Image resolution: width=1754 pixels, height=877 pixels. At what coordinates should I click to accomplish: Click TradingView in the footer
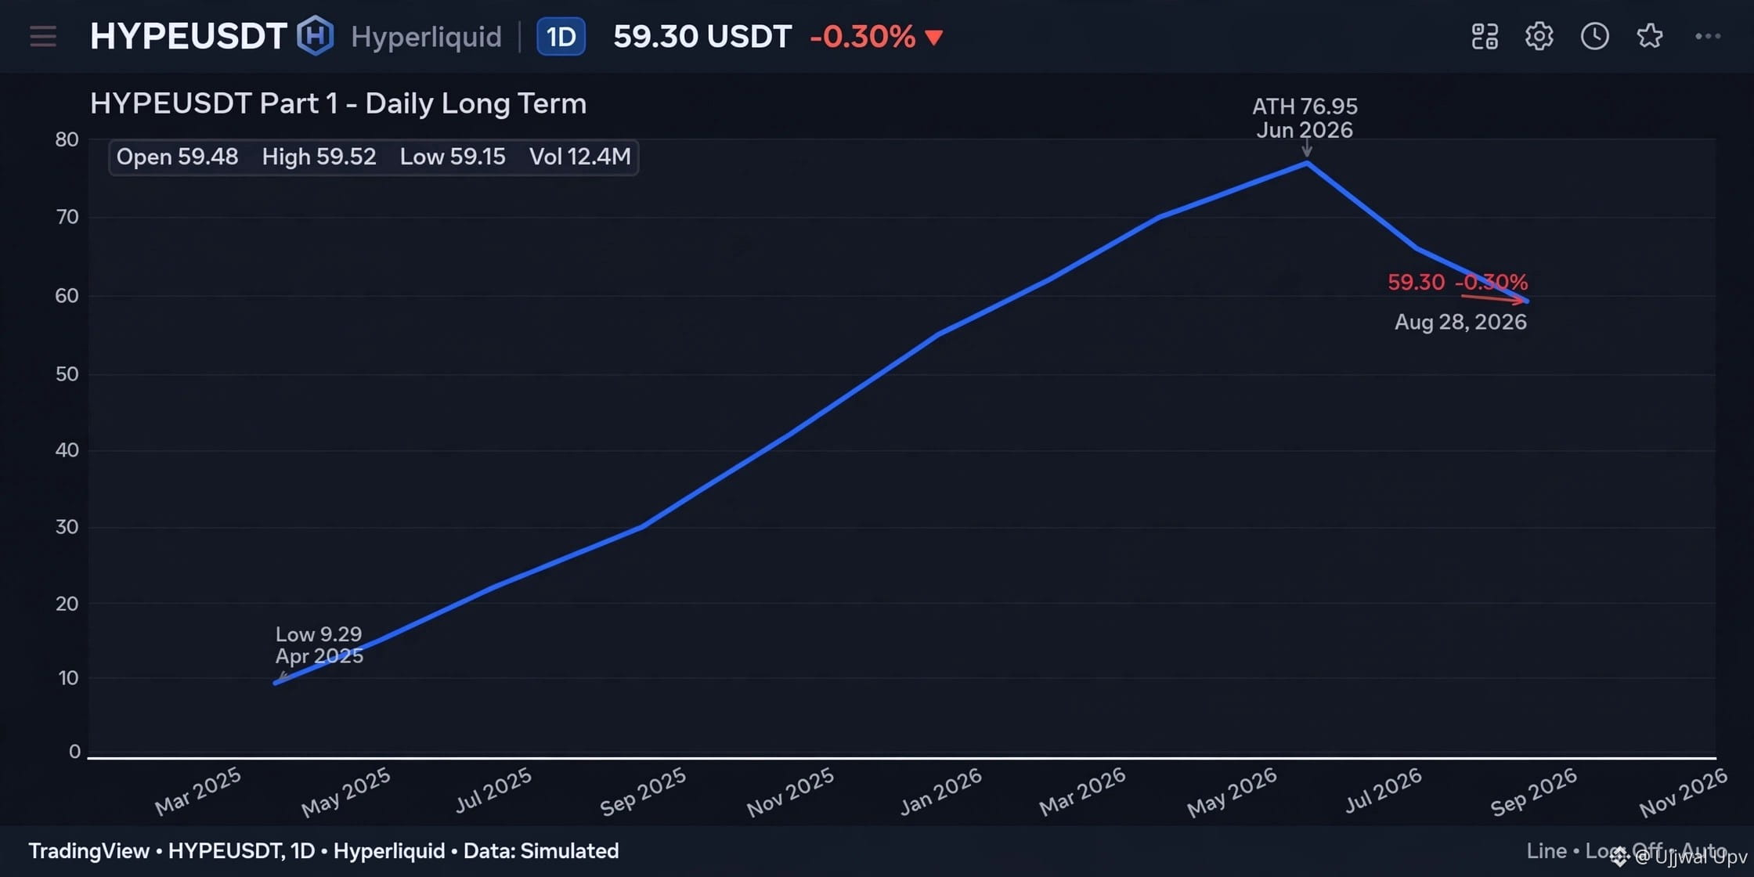pos(88,851)
